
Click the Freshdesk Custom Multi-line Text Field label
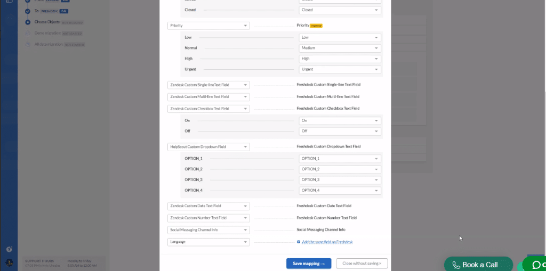[x=328, y=96]
